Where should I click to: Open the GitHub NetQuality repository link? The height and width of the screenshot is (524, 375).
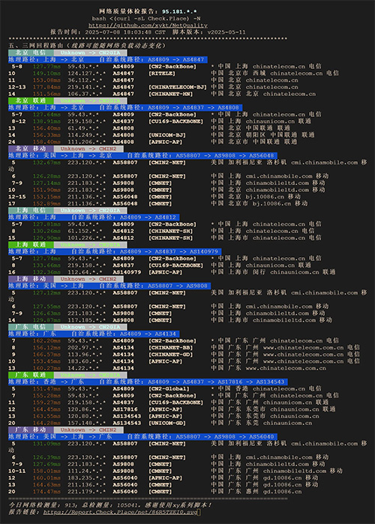click(x=148, y=25)
